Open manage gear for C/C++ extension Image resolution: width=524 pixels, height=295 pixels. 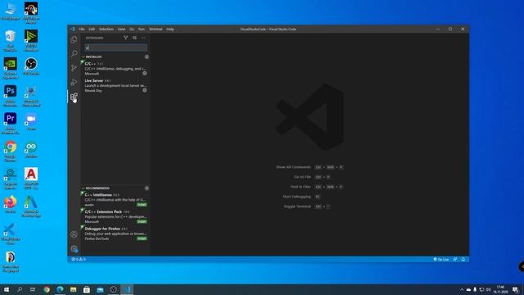(x=145, y=73)
